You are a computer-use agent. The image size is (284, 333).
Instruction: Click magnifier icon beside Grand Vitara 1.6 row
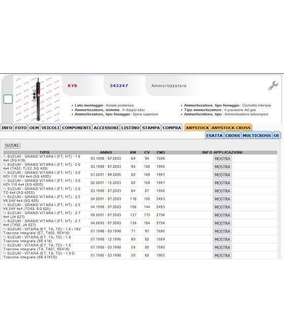[5, 156]
